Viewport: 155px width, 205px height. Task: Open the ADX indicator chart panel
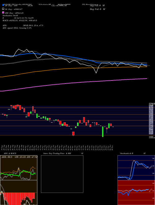[x=19, y=168]
